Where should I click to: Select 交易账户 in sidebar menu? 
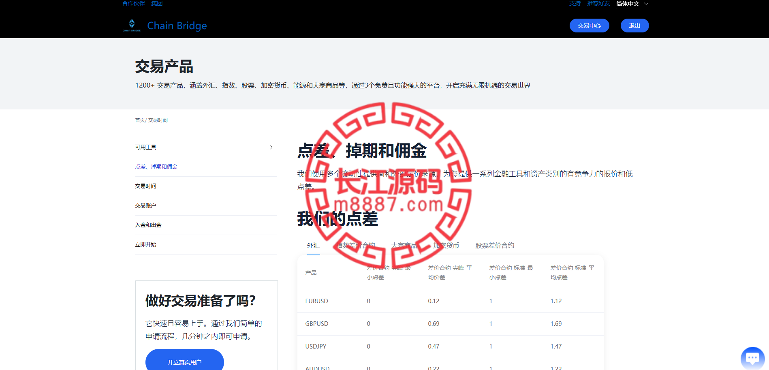click(x=145, y=205)
